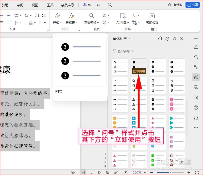Image resolution: width=203 pixels, height=175 pixels.
Task: Click the sidebar more options dots
Action: (196, 128)
